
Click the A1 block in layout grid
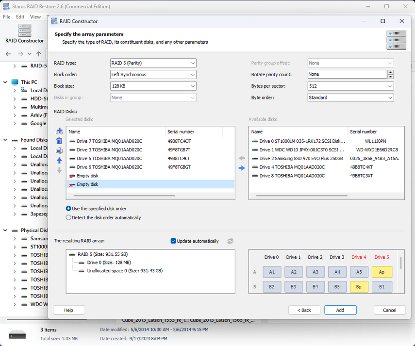(x=272, y=272)
